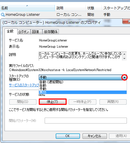This screenshot has width=130, height=143.
Task: Open the ログオン tab
Action: (x=24, y=32)
